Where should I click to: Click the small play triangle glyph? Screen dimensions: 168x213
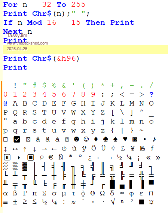pos(19,158)
